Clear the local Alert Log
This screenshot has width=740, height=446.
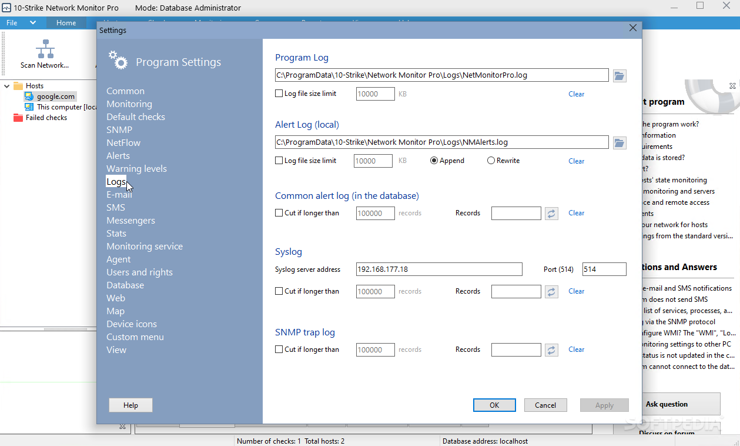click(x=576, y=161)
